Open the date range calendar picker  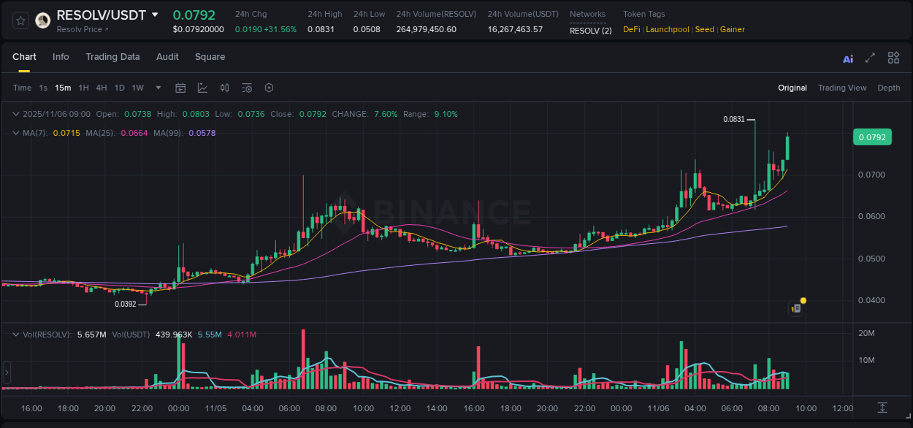[180, 88]
